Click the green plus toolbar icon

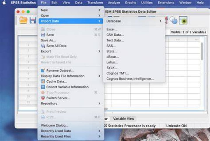[183, 20]
